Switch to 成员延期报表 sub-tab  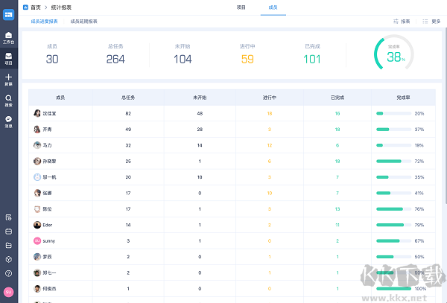83,22
